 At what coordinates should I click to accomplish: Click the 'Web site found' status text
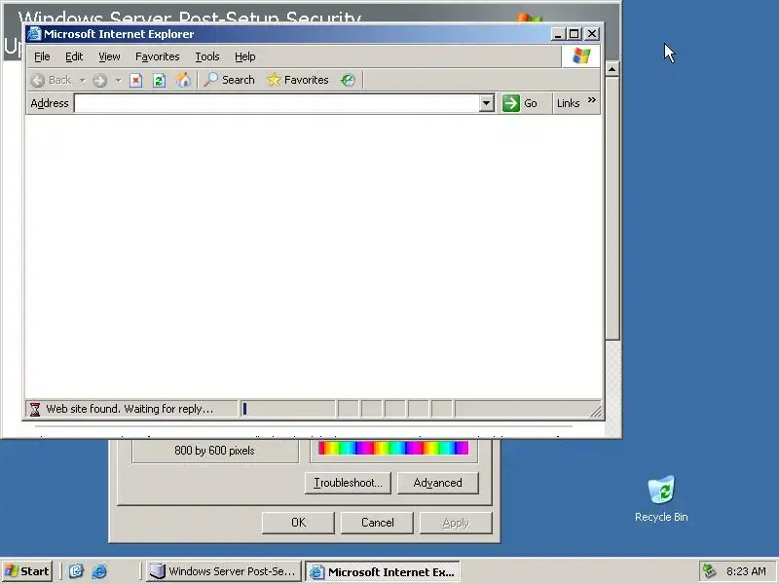pyautogui.click(x=130, y=409)
